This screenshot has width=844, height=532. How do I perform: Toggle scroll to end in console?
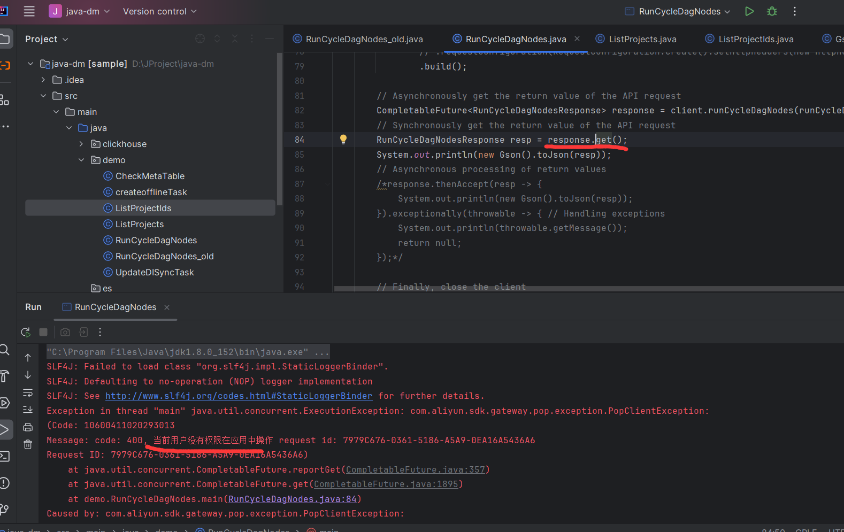[28, 410]
